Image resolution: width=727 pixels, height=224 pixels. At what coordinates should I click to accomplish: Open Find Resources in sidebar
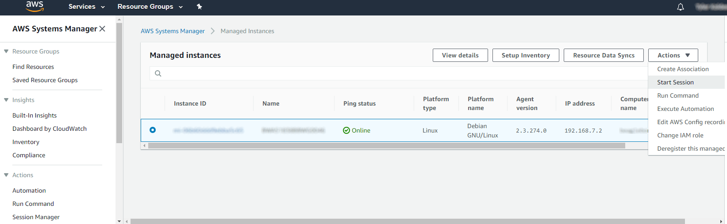(33, 67)
